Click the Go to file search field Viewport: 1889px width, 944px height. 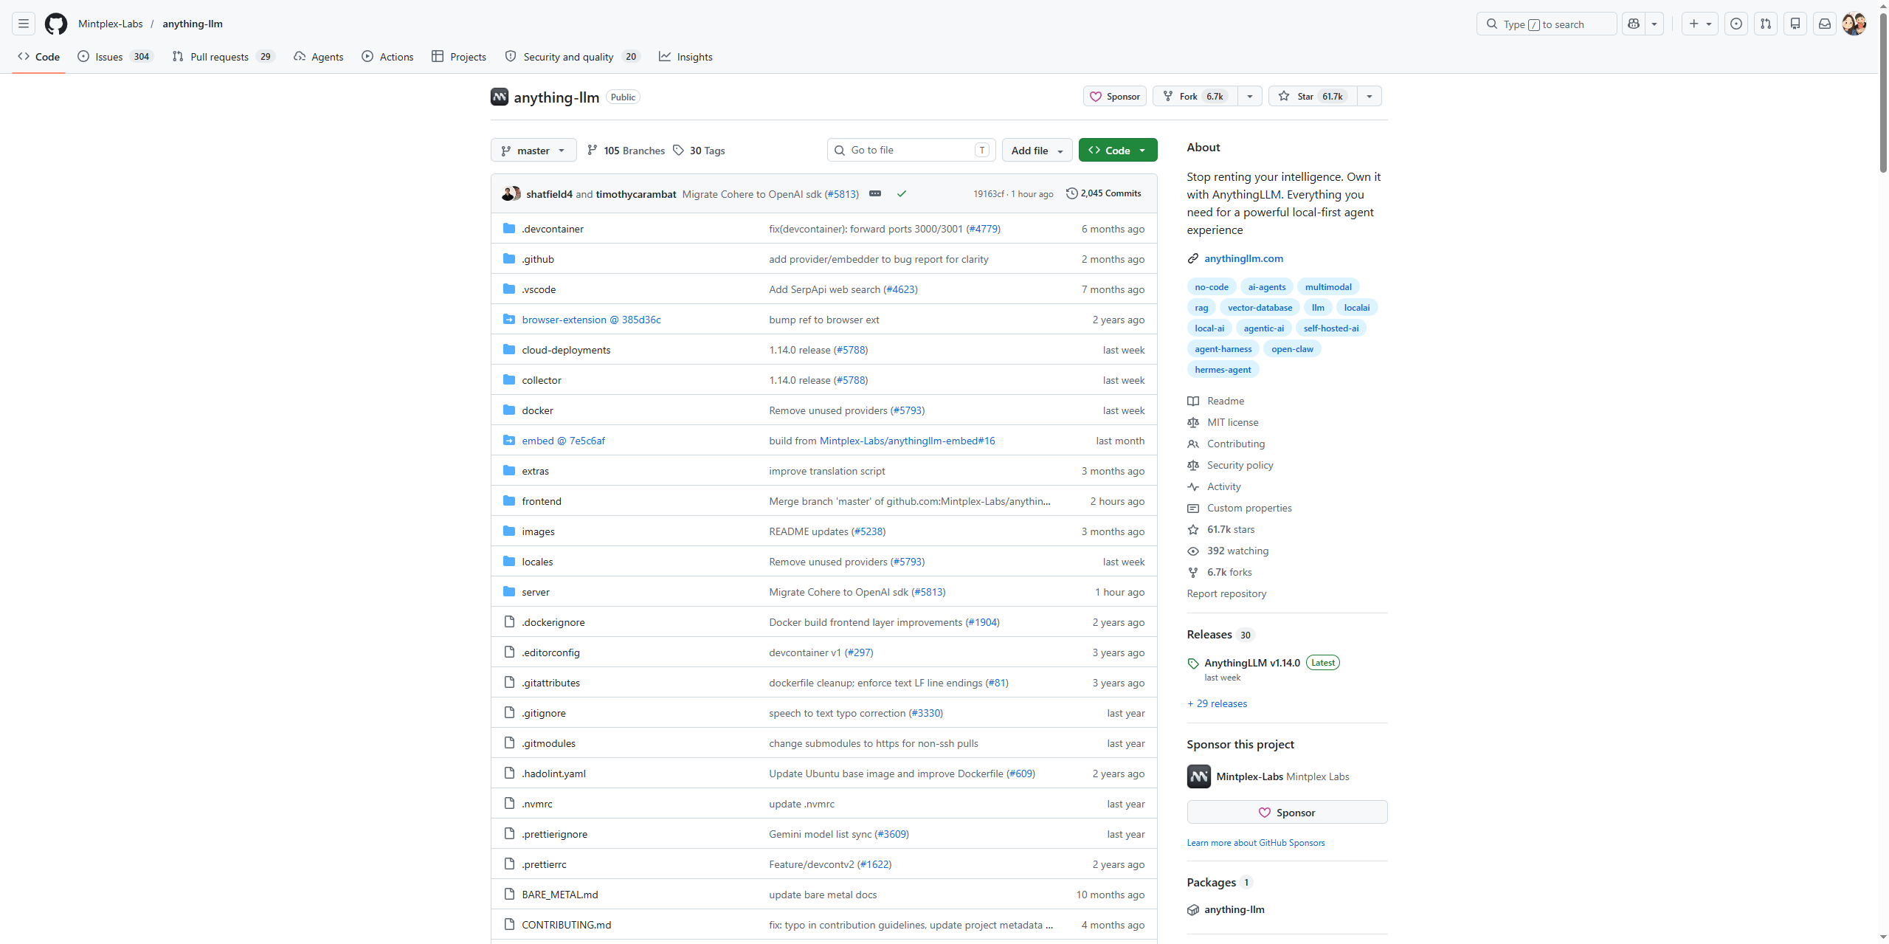coord(911,150)
